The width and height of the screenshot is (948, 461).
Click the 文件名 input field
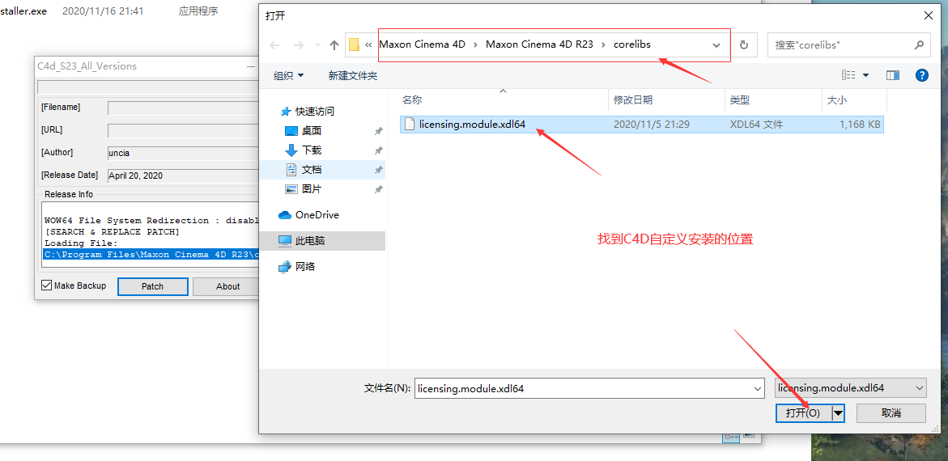(589, 388)
